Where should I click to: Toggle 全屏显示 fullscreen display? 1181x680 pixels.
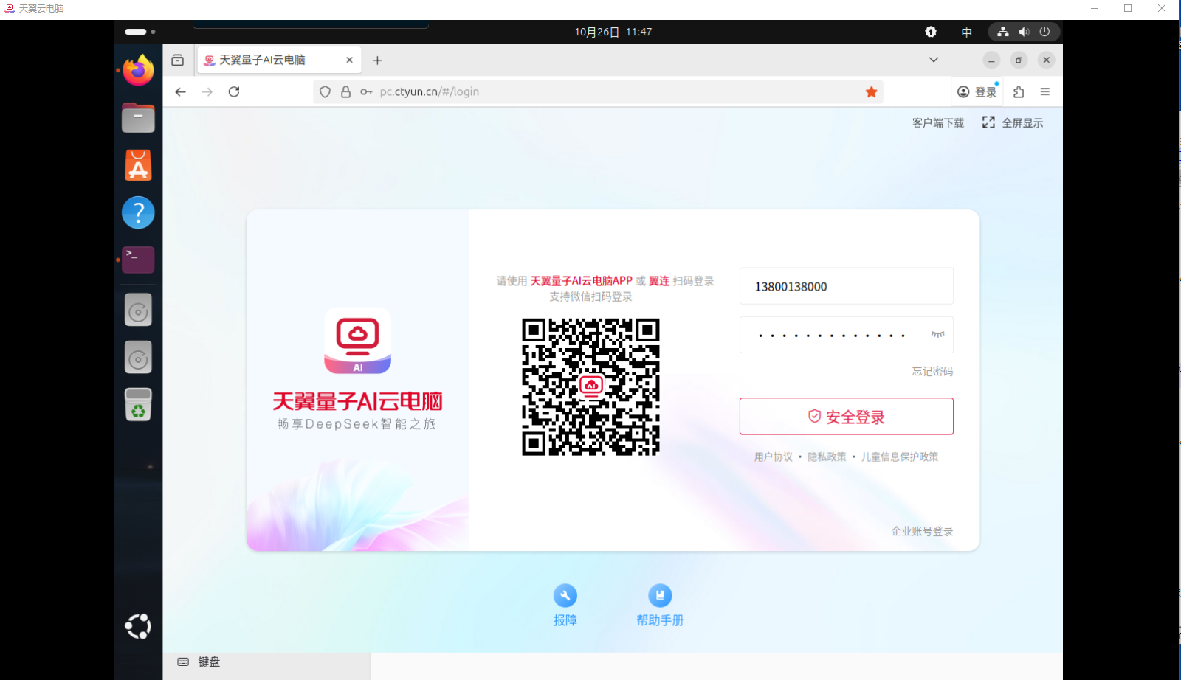point(1013,123)
